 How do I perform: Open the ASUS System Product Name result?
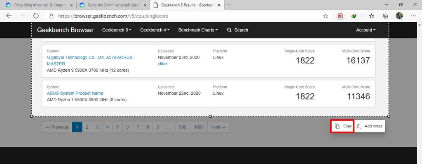point(75,93)
